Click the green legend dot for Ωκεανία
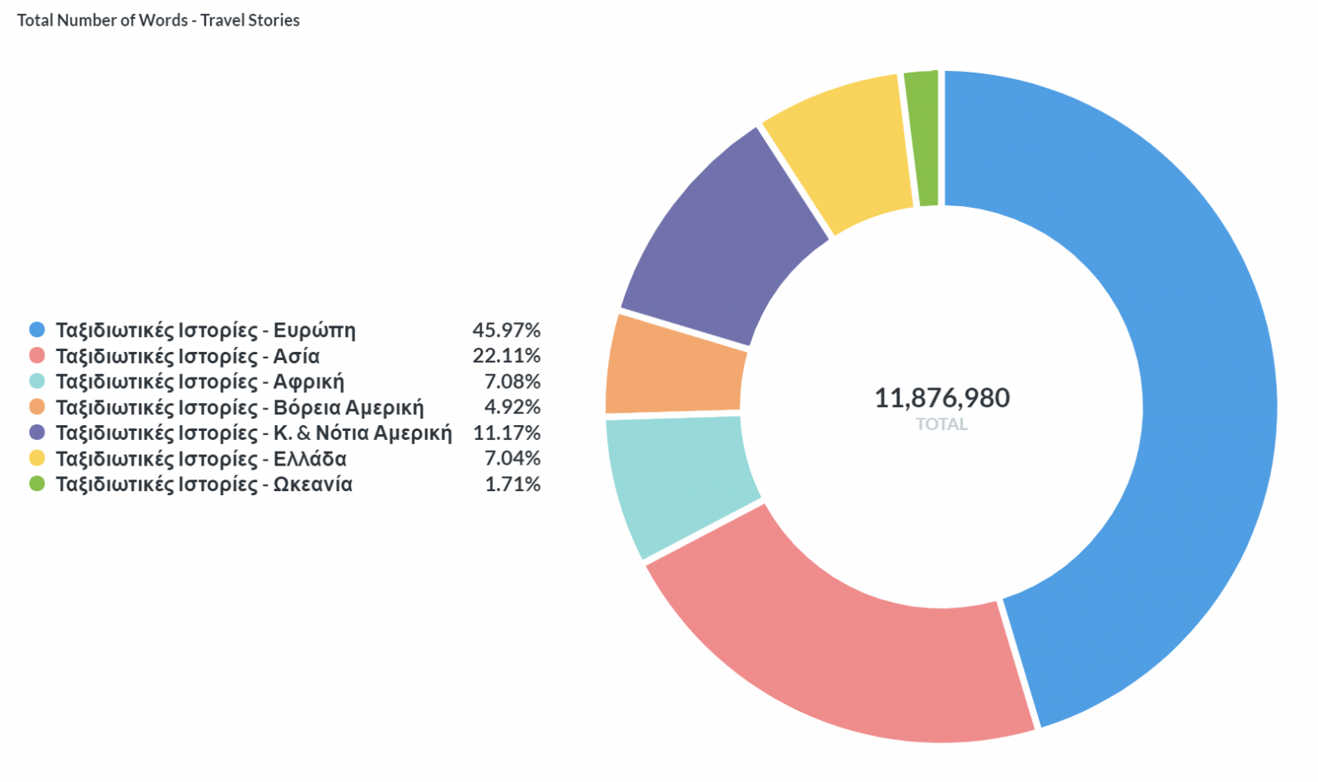Screen dimensions: 1318x782 pyautogui.click(x=37, y=484)
